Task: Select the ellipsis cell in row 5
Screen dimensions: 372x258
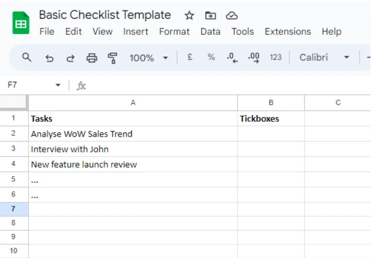Action: (133, 179)
